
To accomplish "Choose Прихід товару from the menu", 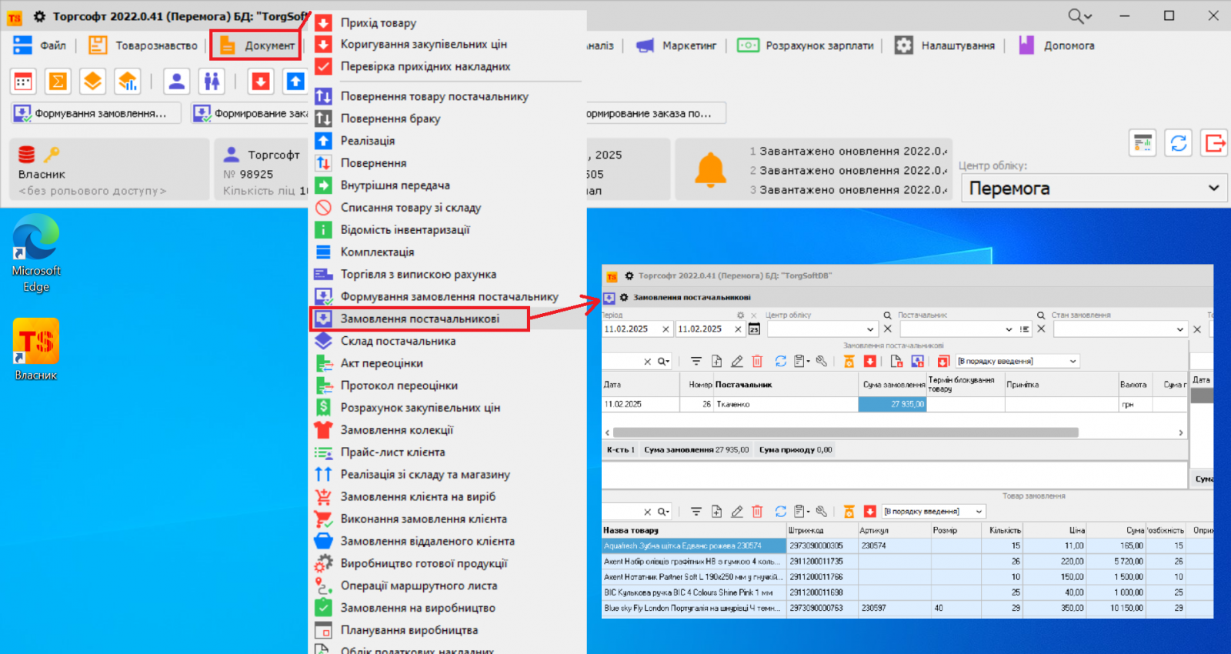I will click(378, 23).
